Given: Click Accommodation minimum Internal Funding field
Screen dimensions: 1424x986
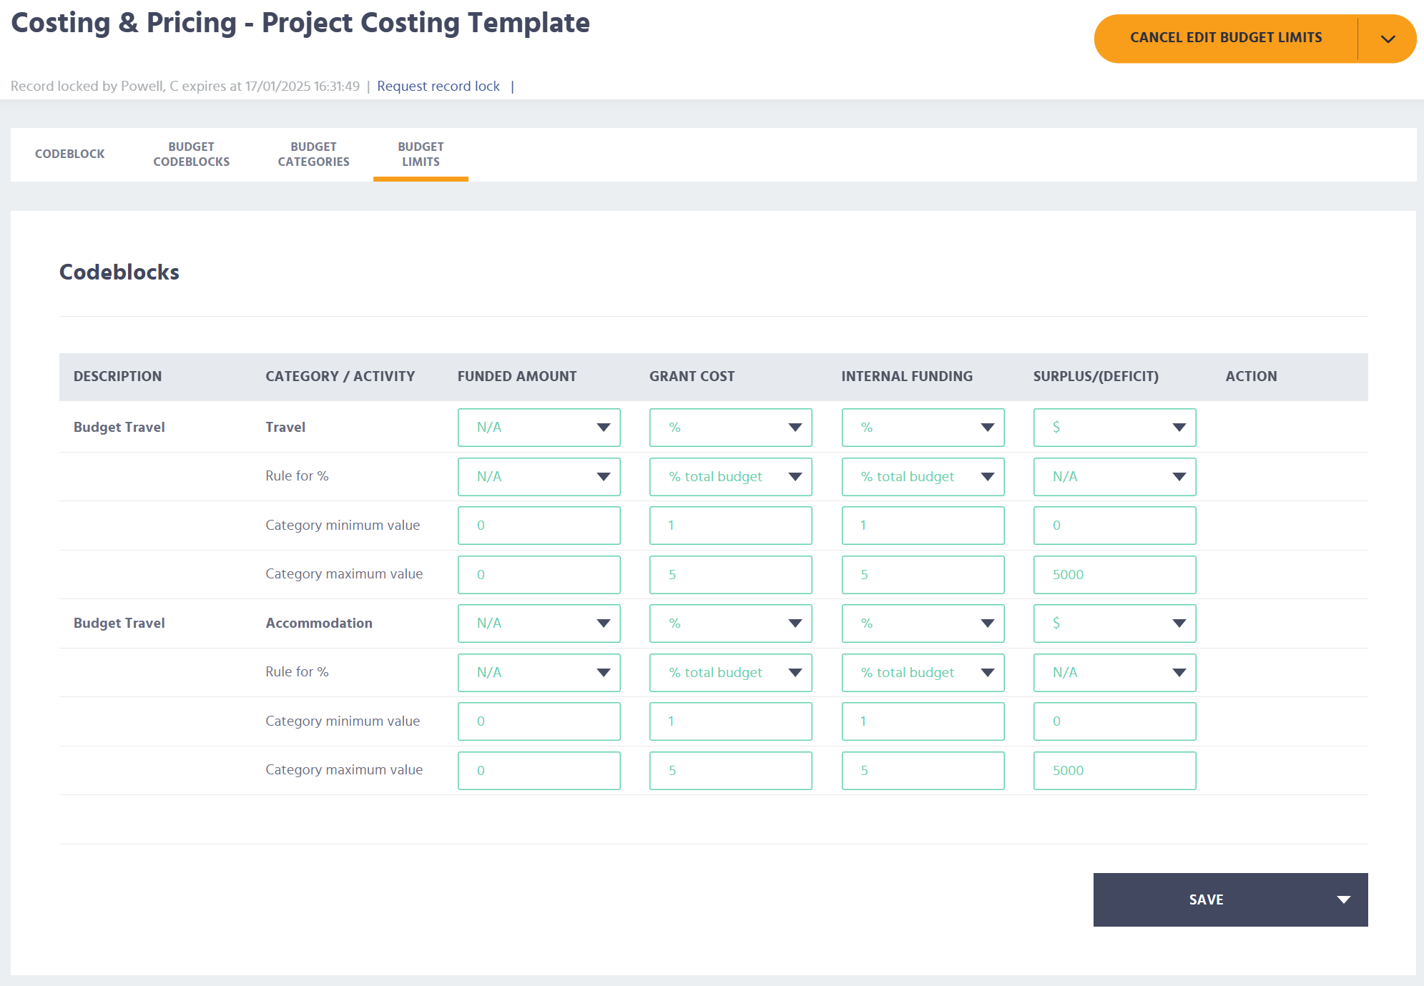Looking at the screenshot, I should pyautogui.click(x=923, y=721).
